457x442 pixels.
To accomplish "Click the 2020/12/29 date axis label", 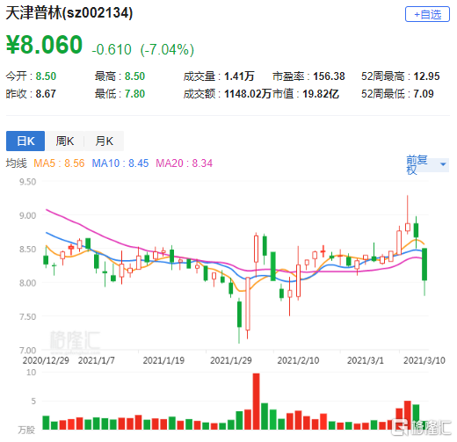I will [46, 360].
